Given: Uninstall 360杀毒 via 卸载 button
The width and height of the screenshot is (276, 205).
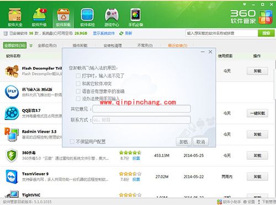Looking at the screenshot, I should click(x=257, y=155).
